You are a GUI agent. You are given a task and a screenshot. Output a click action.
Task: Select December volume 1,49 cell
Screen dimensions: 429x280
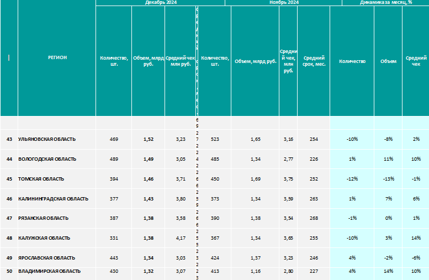click(x=149, y=159)
